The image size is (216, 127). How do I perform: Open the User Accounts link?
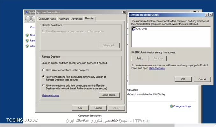click(x=157, y=68)
